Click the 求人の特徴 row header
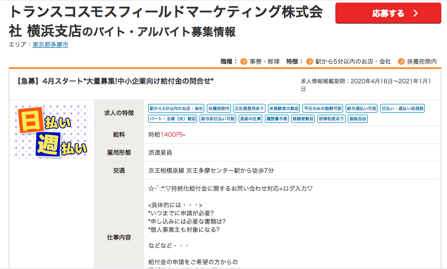The height and width of the screenshot is (269, 447). pyautogui.click(x=119, y=113)
